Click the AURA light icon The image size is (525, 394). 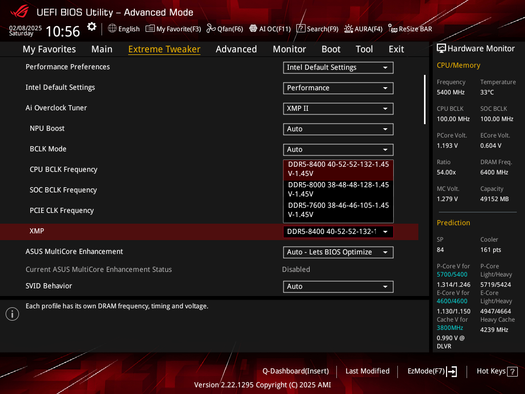(349, 29)
